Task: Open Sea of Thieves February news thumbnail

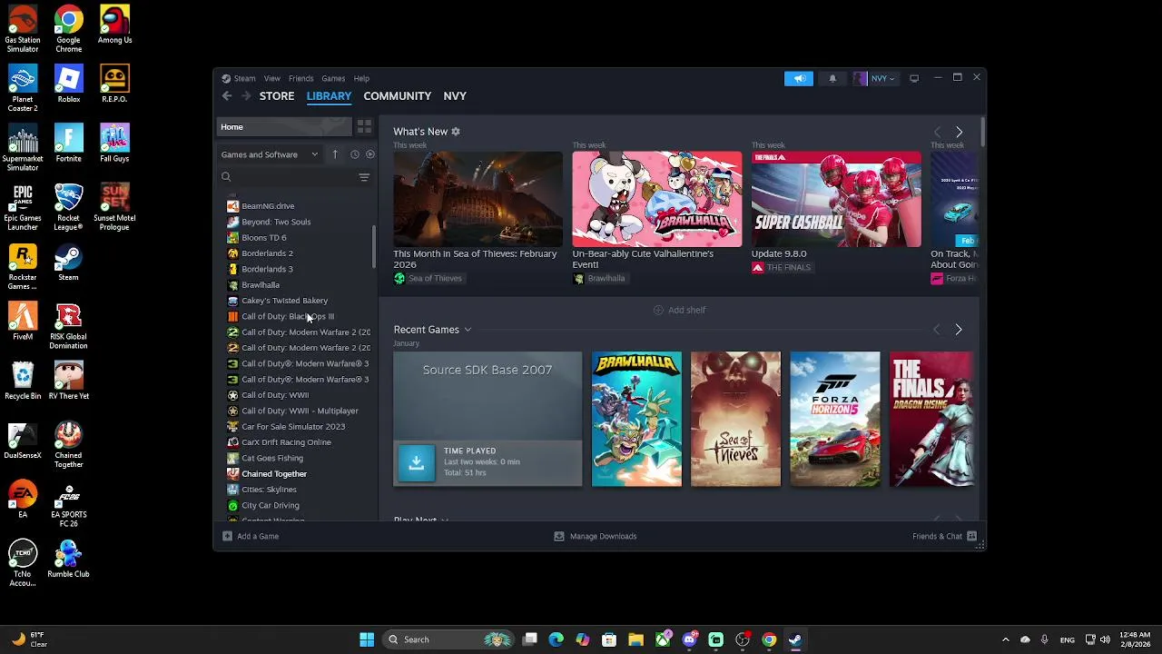Action: (x=478, y=199)
